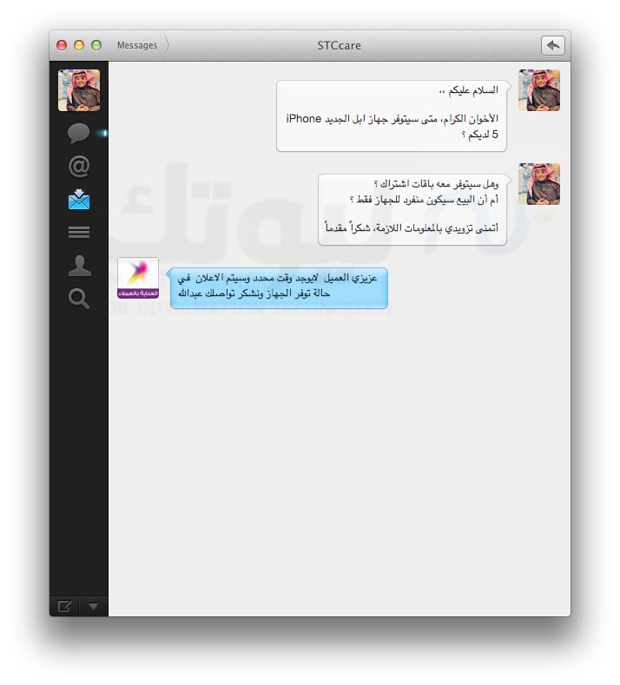The width and height of the screenshot is (620, 685).
Task: Click the green zoom window button
Action: (96, 45)
